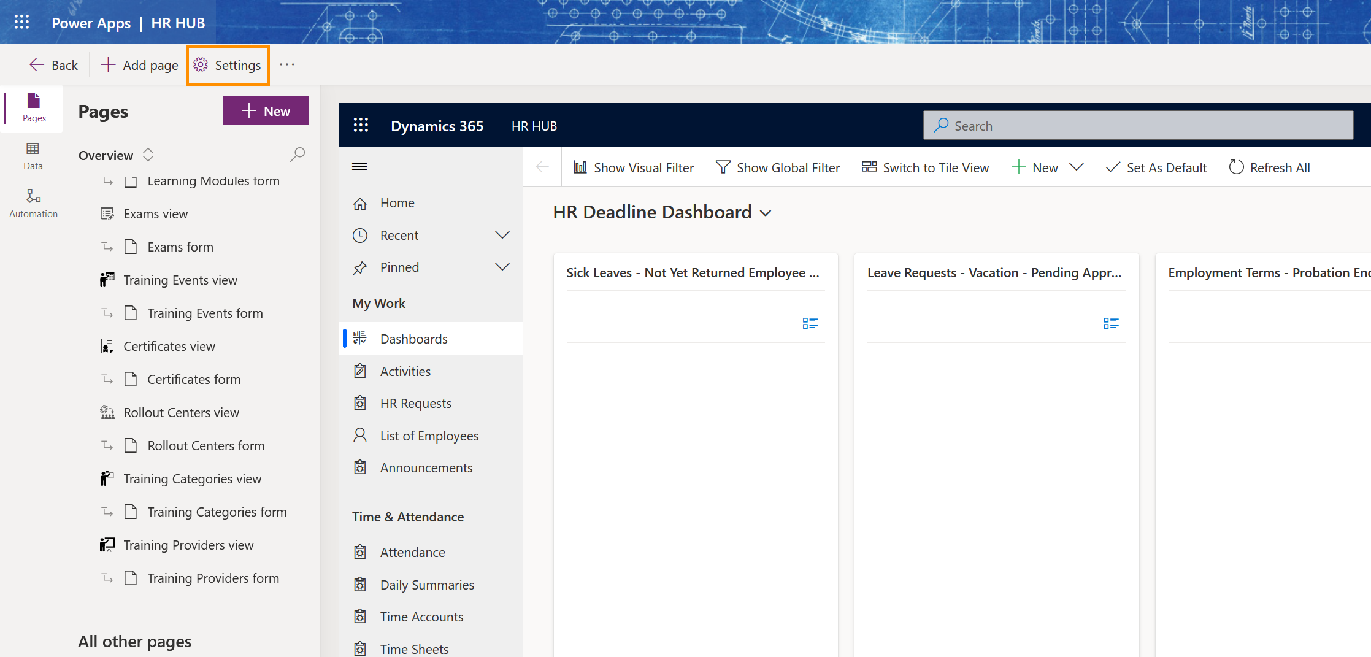Click the All other pages heading
Viewport: 1371px width, 657px height.
(135, 642)
